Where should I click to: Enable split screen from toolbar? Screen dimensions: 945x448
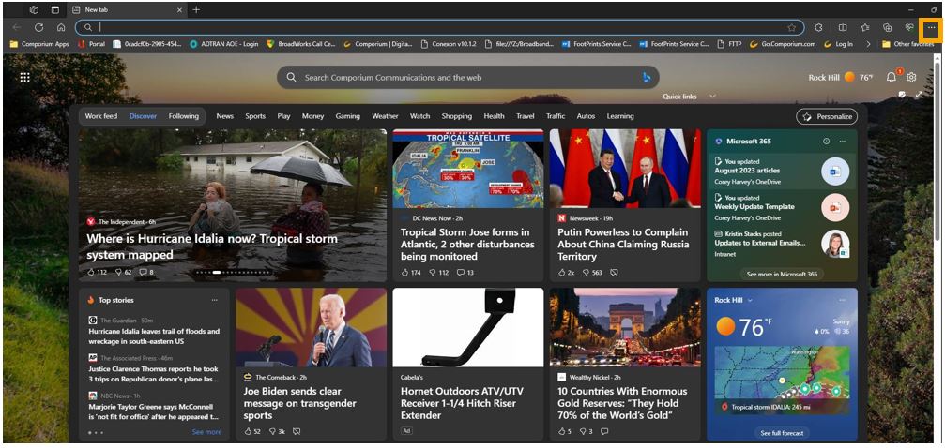[843, 28]
